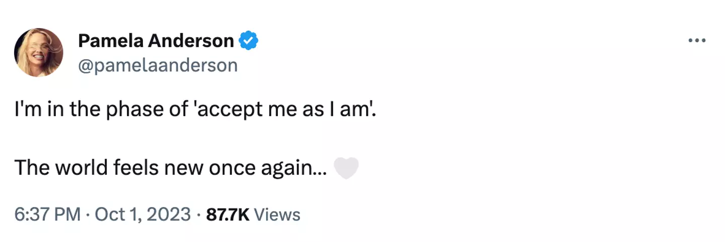The image size is (725, 242).
Task: Open the three-dot more options menu
Action: pos(697,40)
